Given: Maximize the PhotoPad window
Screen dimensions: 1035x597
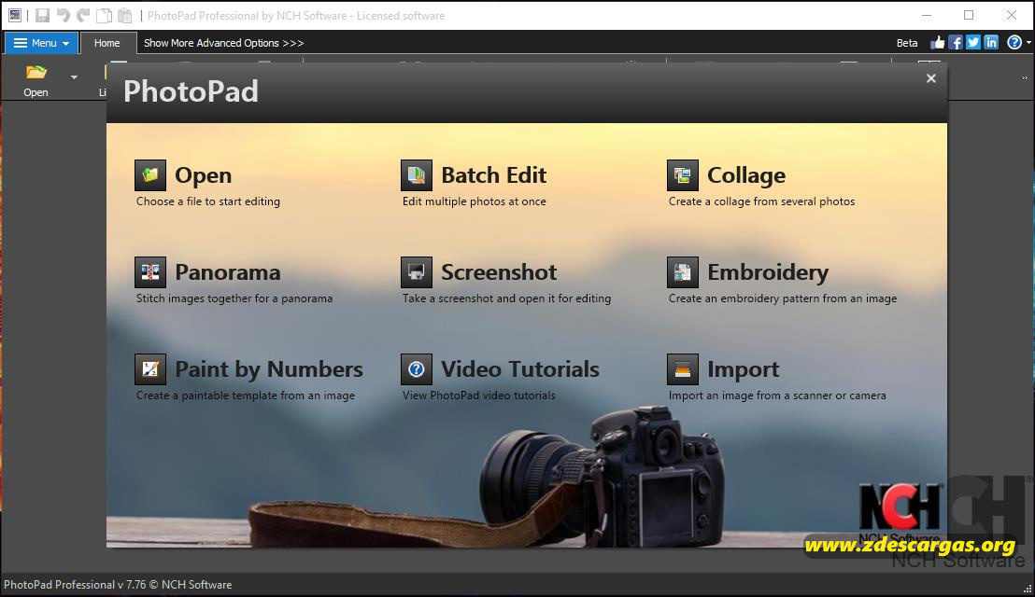Looking at the screenshot, I should click(969, 15).
